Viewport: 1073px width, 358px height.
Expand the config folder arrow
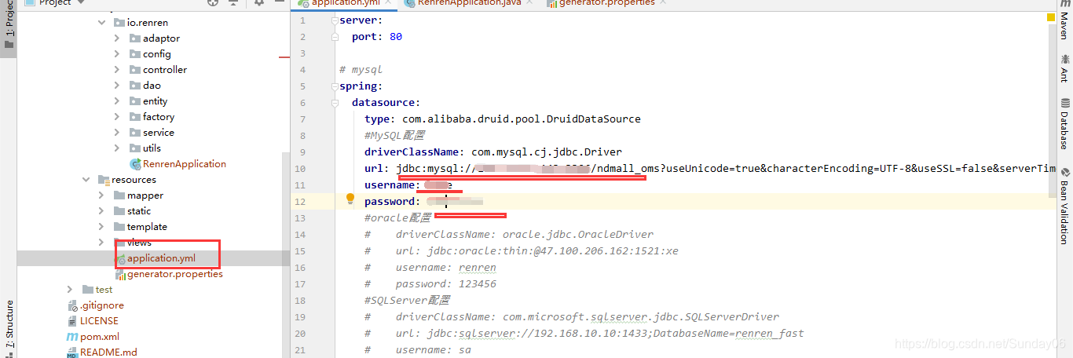click(117, 54)
